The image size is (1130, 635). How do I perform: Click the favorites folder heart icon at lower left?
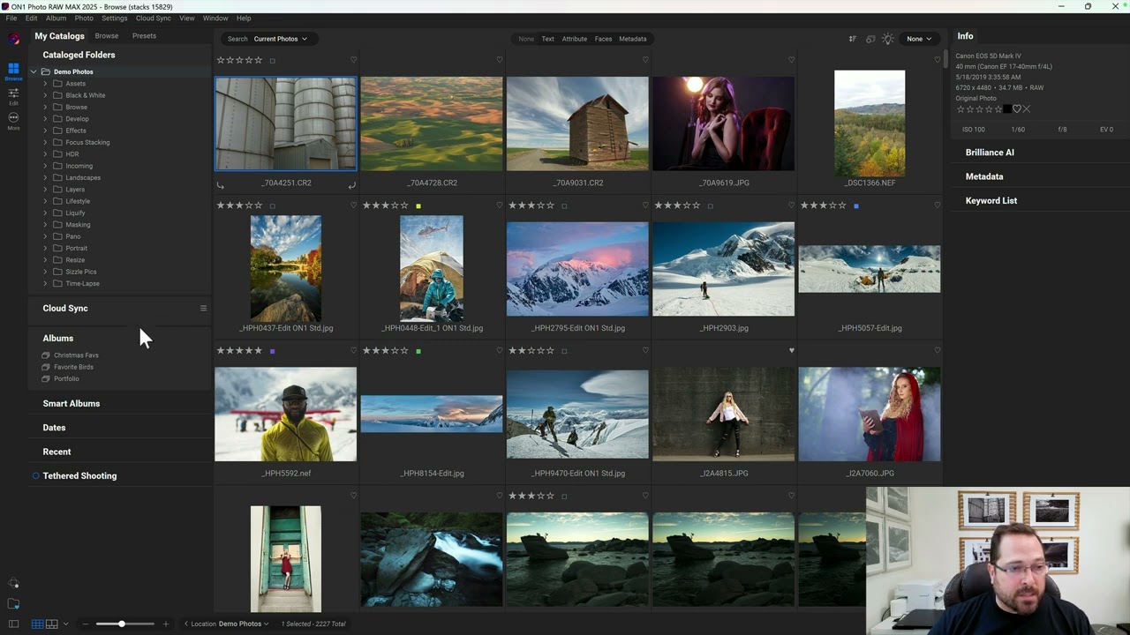13,604
